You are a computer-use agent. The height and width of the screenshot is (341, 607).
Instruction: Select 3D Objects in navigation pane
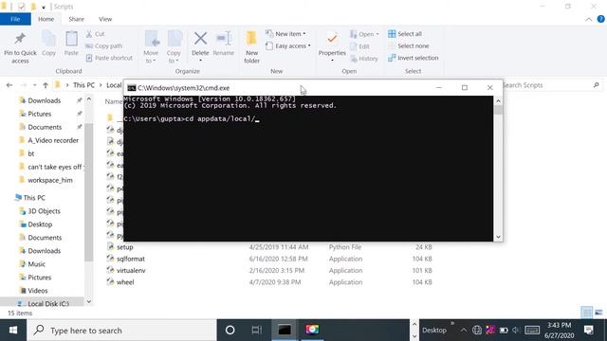44,211
